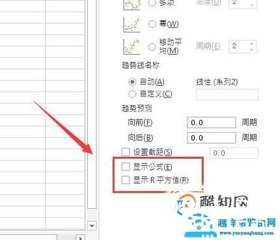Click the 线性 (系列2) auto name text
This screenshot has height=240, width=280.
point(217,82)
